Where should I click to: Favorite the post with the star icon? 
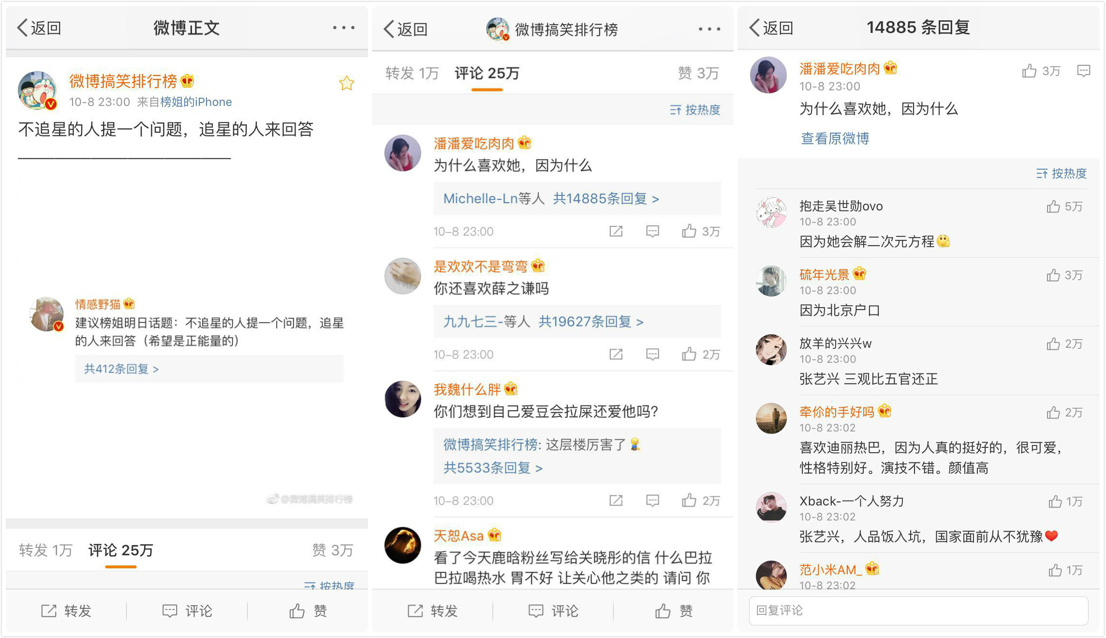346,84
